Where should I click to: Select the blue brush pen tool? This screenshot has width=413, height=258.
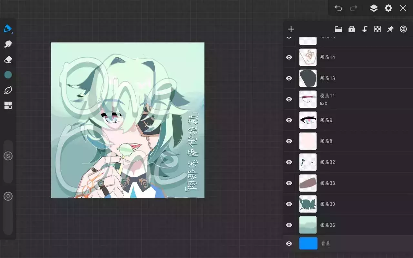[8, 29]
